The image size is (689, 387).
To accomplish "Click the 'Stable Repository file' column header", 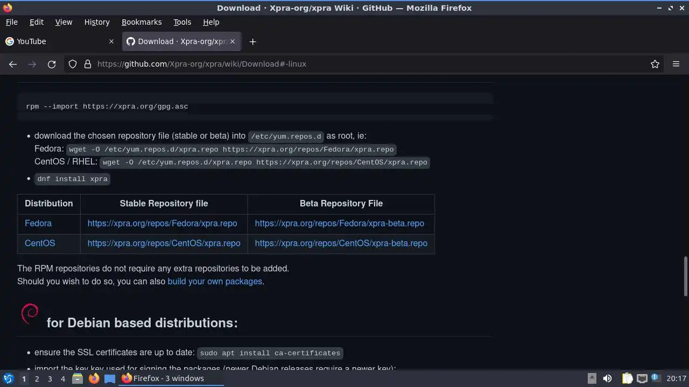I will [x=164, y=204].
